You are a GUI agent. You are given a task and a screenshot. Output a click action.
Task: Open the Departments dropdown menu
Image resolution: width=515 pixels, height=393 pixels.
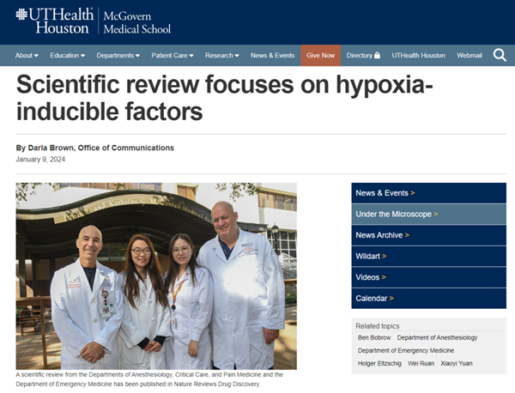coord(118,56)
